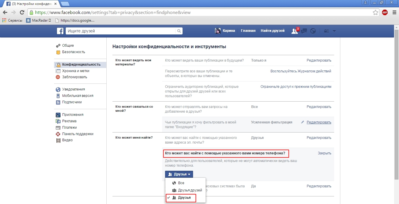Viewport: 399px width, 204px height.
Task: Select Друзья друзей in the audience menu
Action: point(185,190)
